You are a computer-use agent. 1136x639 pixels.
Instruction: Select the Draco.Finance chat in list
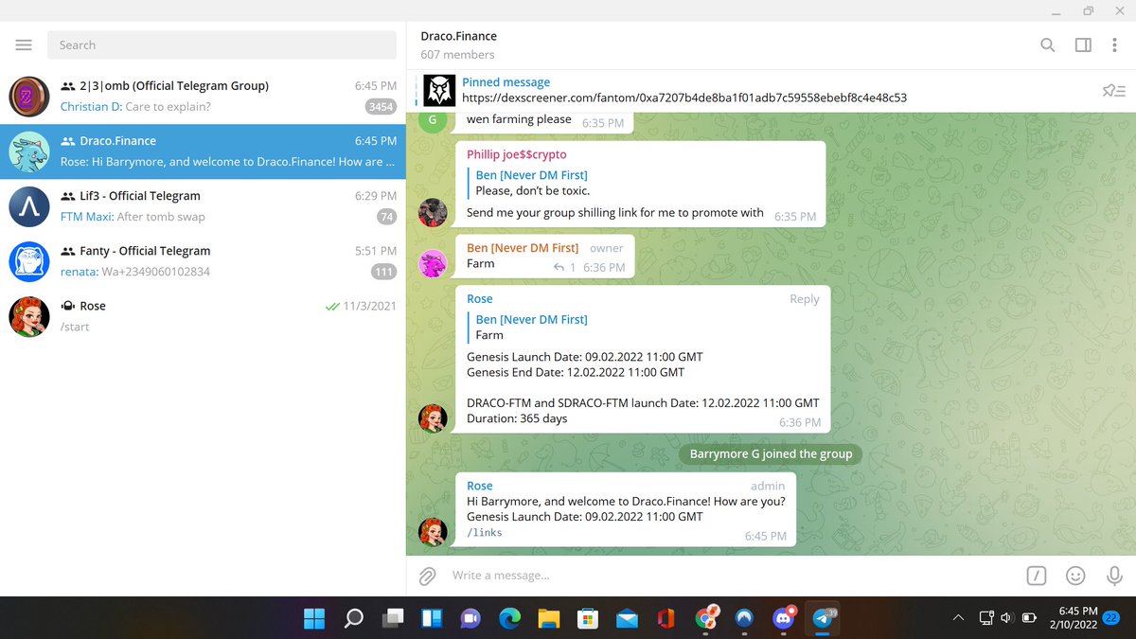[x=203, y=151]
